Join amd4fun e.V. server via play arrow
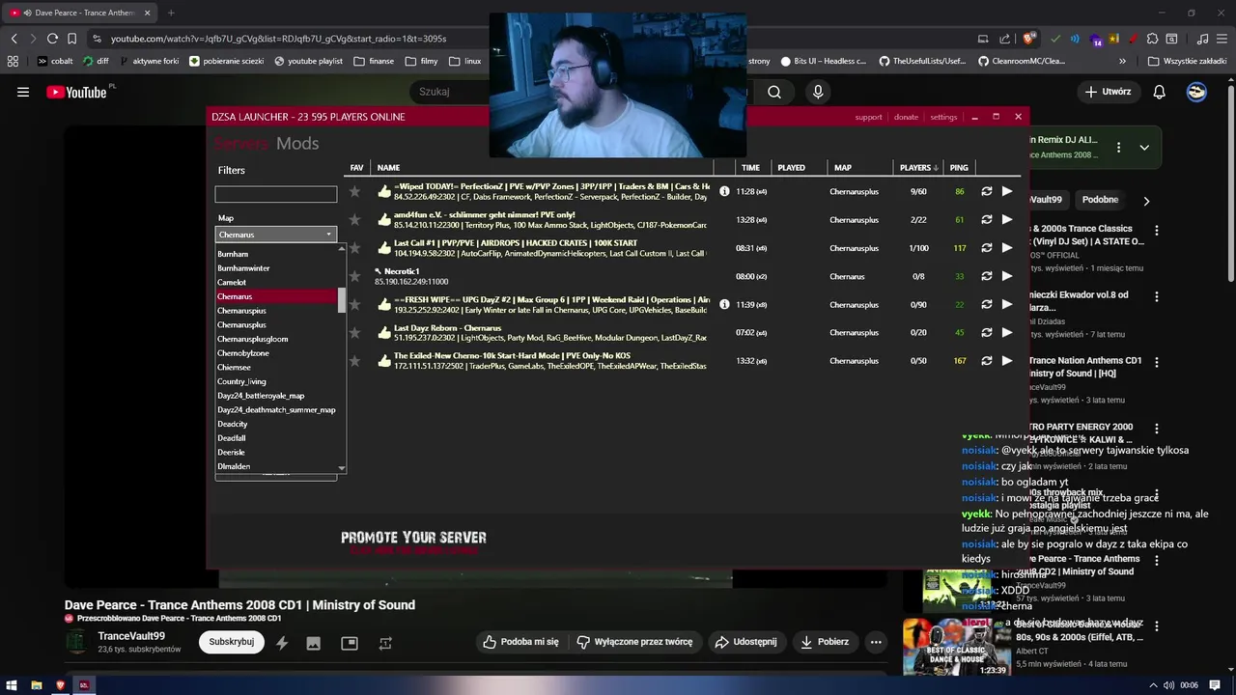This screenshot has height=695, width=1236. (x=1007, y=220)
